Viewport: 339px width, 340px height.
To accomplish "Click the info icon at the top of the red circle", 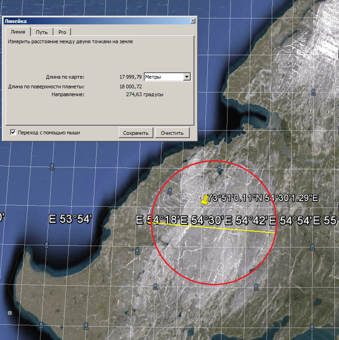I will 219,168.
